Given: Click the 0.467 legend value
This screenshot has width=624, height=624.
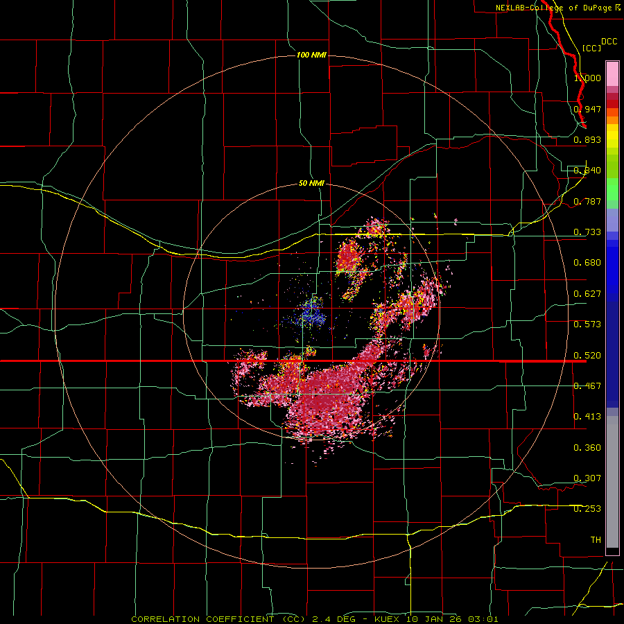Looking at the screenshot, I should pyautogui.click(x=587, y=386).
